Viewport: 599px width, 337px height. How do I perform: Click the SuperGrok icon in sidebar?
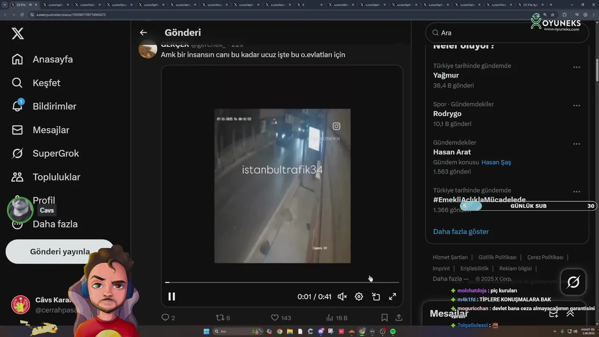(x=17, y=154)
